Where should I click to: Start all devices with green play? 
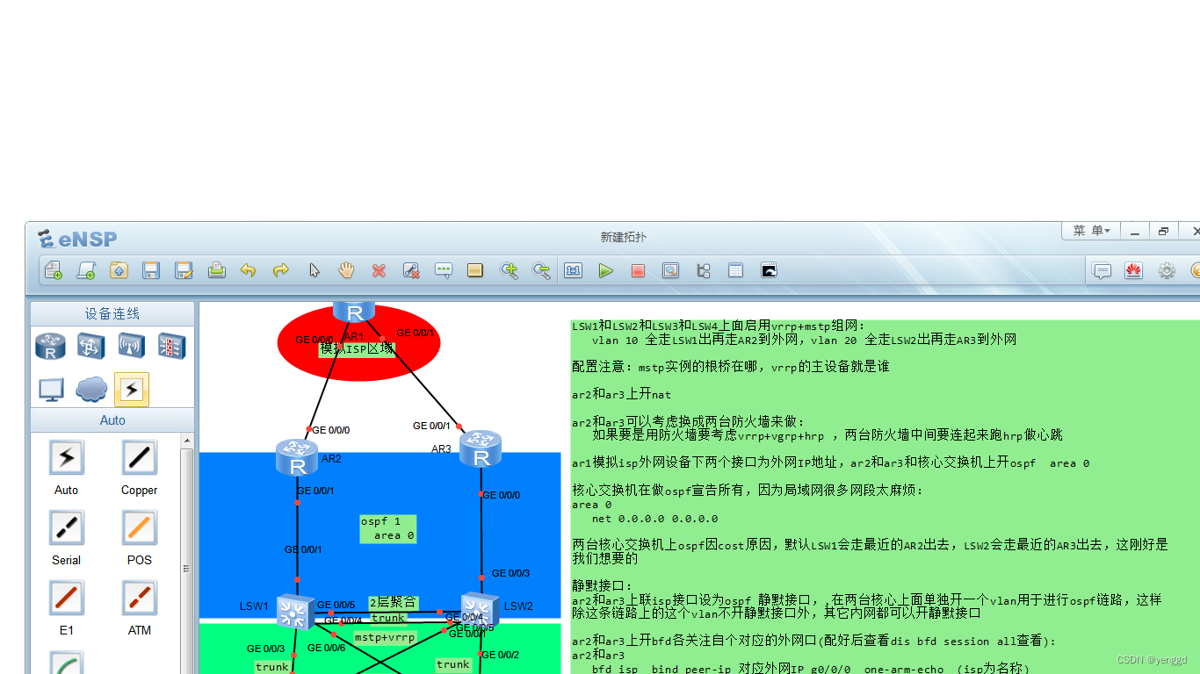606,270
